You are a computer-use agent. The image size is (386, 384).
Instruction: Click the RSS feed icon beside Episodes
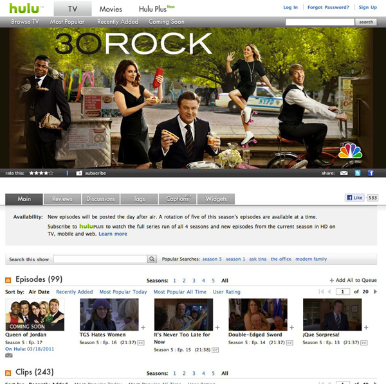click(8, 280)
